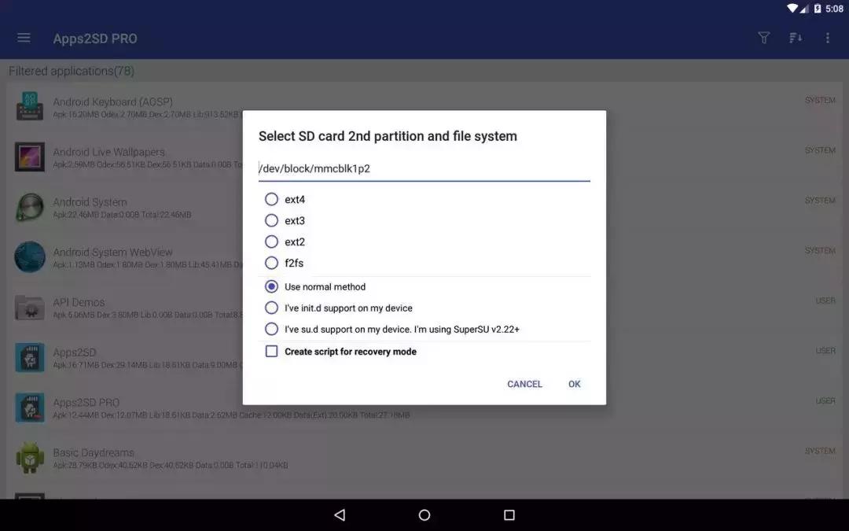
Task: Tap the Android Keyboard (AOSP) app icon
Action: coord(30,106)
